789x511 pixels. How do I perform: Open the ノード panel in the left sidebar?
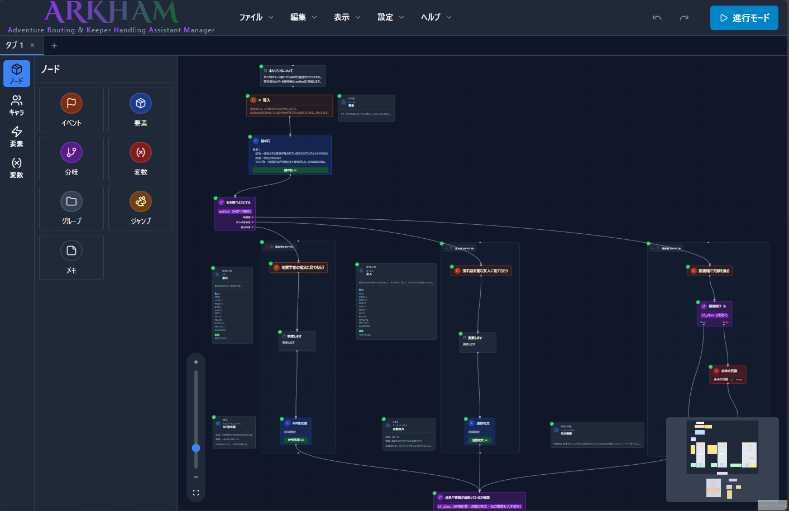[x=17, y=73]
